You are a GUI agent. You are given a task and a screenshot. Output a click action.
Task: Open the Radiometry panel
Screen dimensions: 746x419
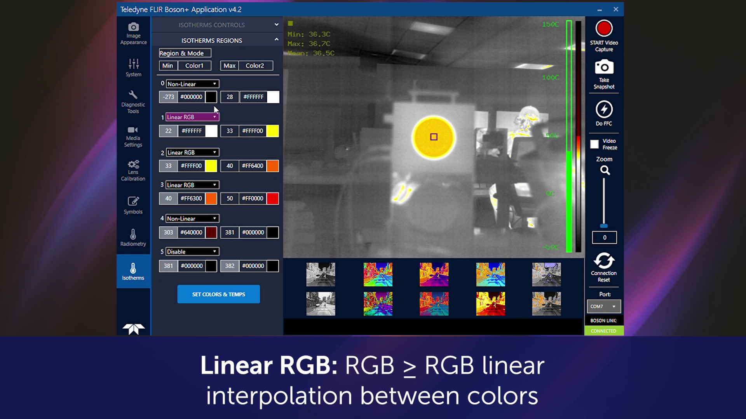[133, 237]
